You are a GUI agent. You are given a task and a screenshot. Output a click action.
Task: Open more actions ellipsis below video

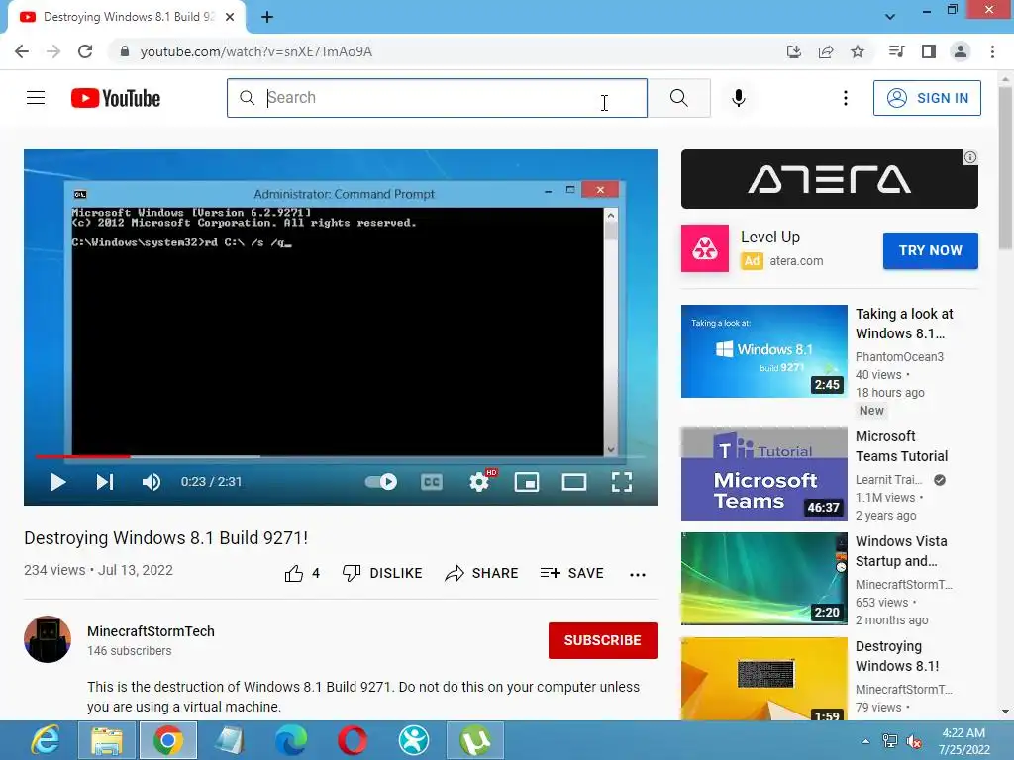638,574
